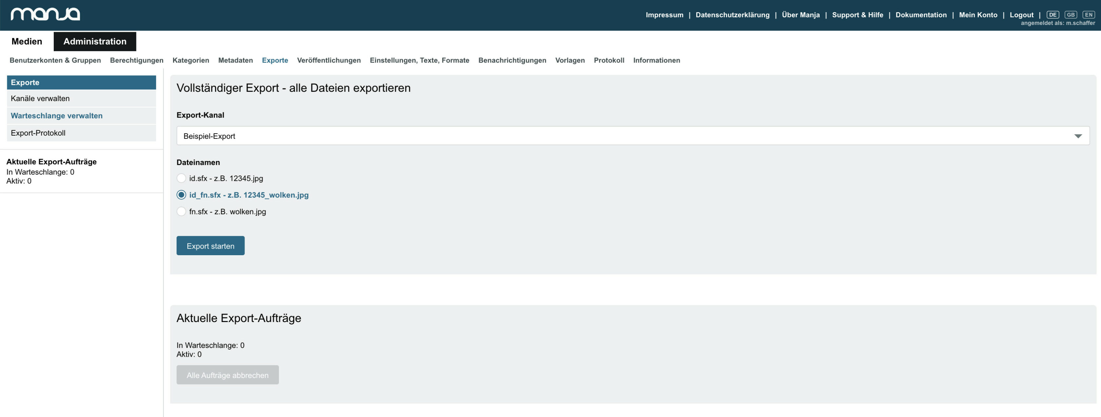Open the Impressum link

tap(664, 15)
